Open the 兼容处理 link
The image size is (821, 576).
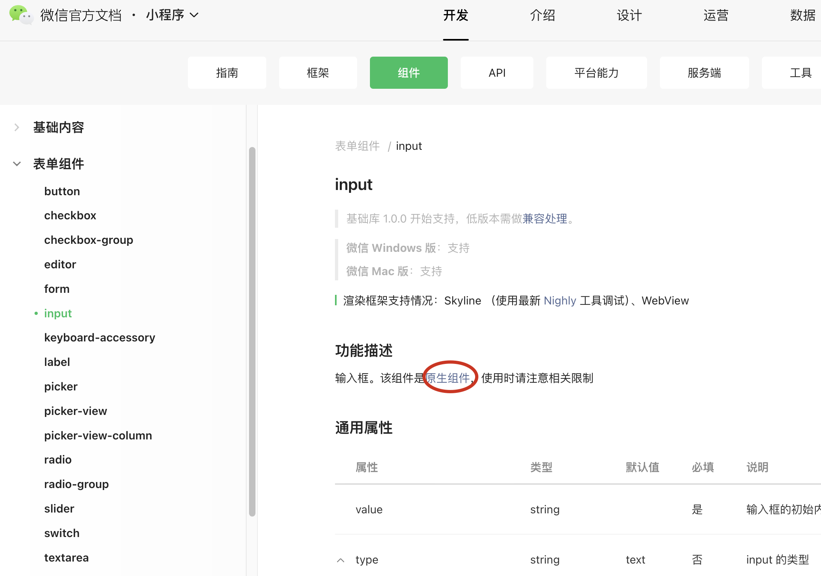click(545, 219)
